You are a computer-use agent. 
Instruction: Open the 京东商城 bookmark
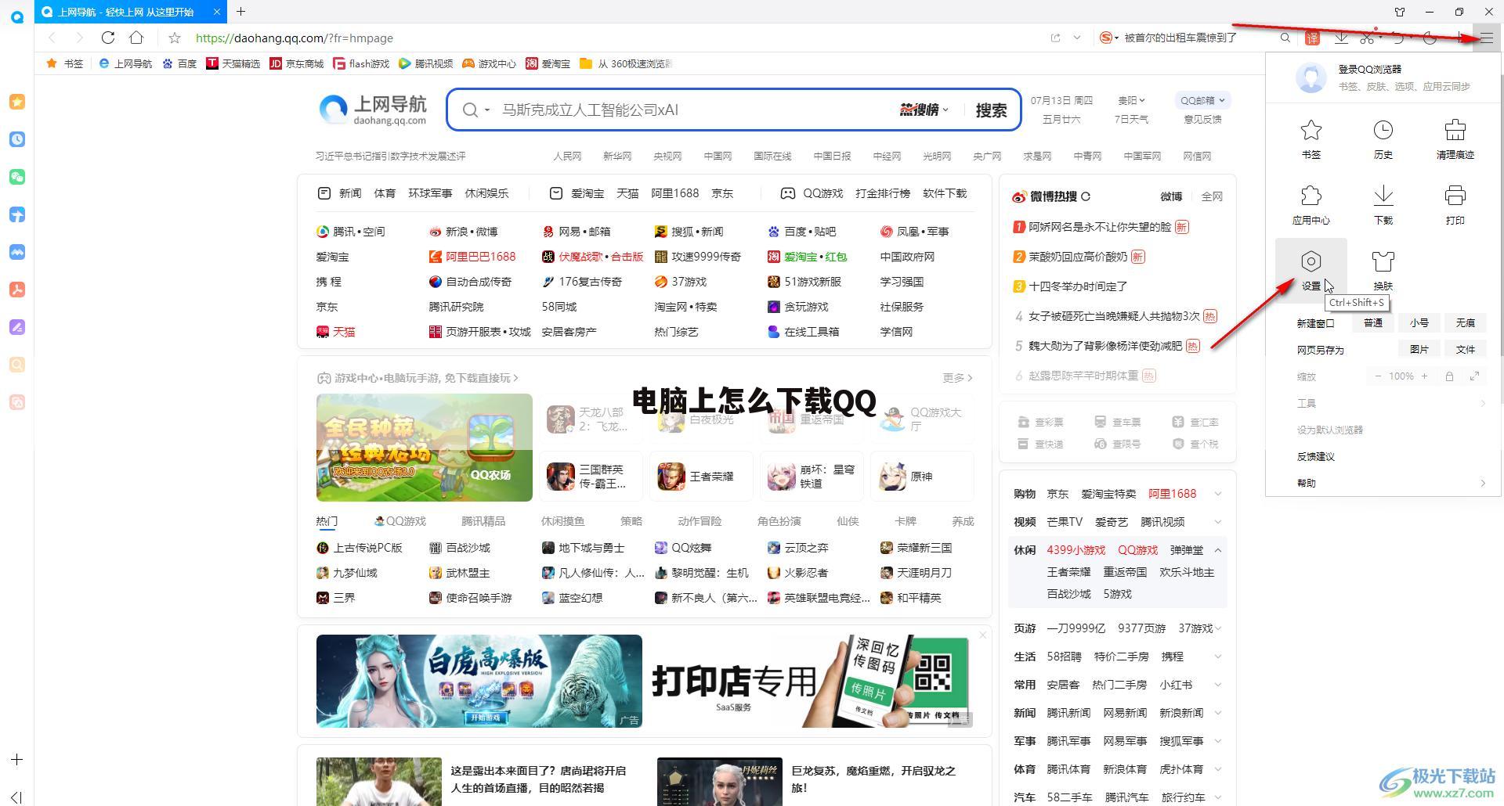tap(296, 63)
